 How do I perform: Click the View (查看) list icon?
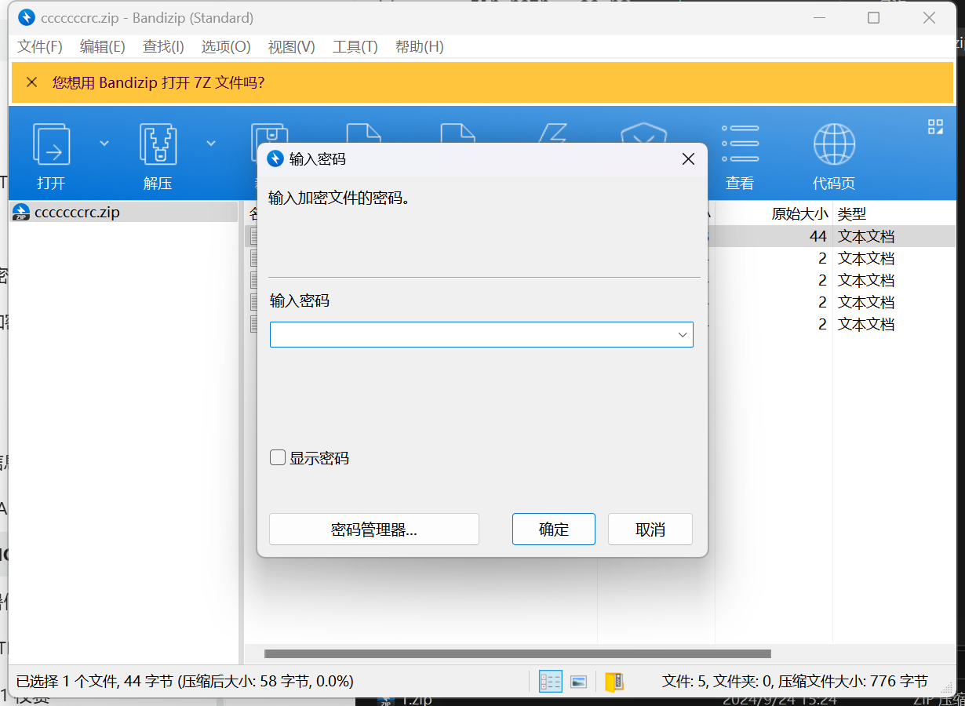click(739, 144)
